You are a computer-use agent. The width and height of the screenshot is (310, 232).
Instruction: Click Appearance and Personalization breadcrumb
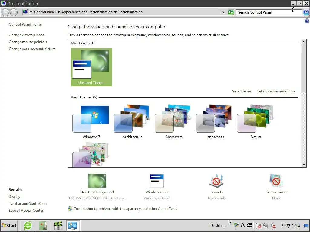click(87, 12)
